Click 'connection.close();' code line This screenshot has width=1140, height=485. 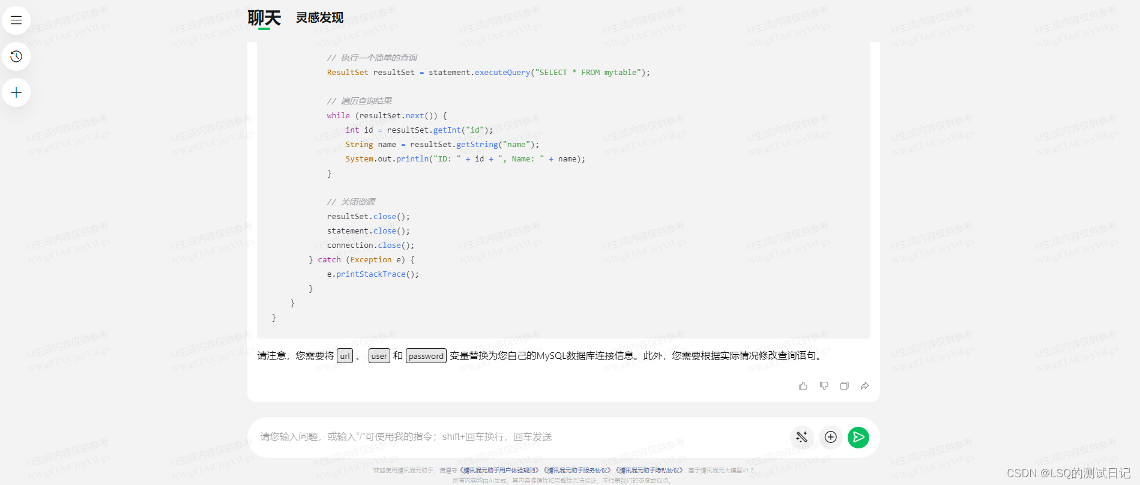pos(370,246)
